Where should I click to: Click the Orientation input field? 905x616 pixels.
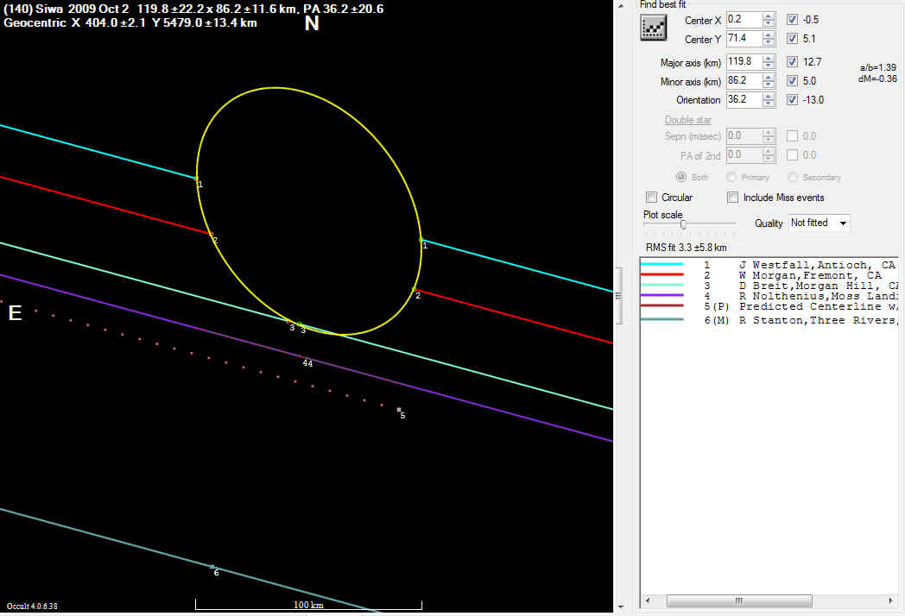pos(744,100)
